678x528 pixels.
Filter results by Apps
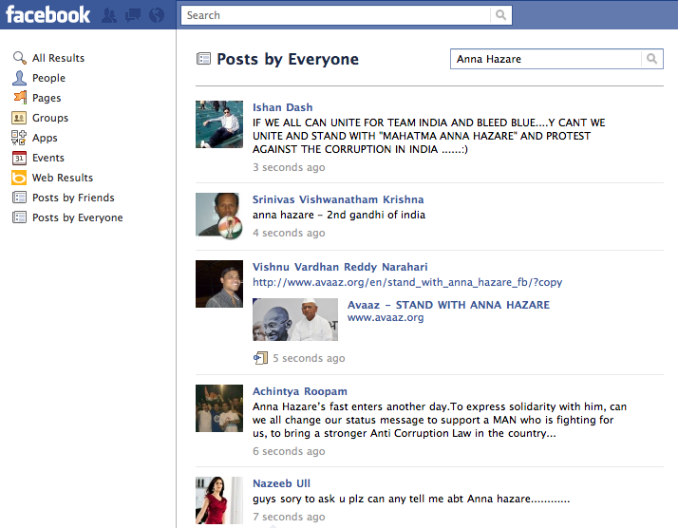point(45,138)
